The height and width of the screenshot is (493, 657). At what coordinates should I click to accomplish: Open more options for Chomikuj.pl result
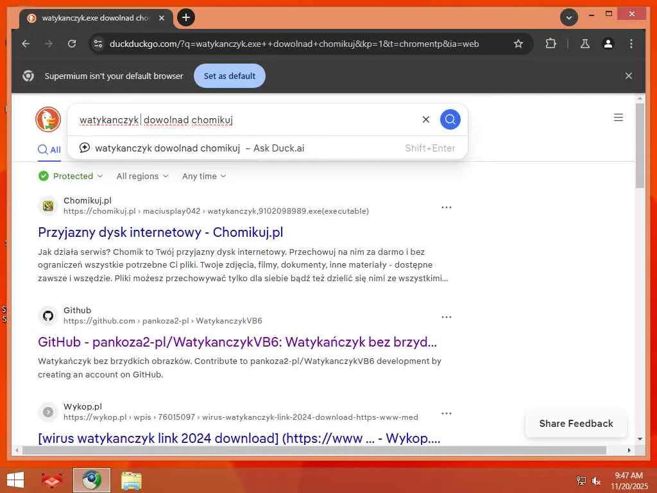point(447,207)
